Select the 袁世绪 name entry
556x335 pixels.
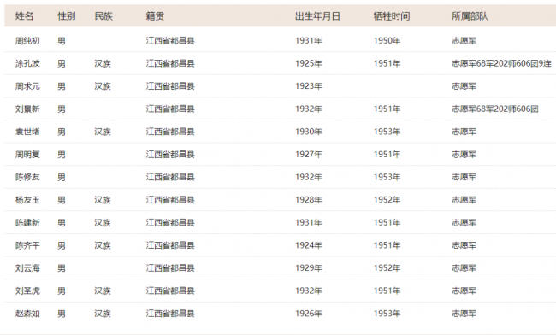(27, 132)
